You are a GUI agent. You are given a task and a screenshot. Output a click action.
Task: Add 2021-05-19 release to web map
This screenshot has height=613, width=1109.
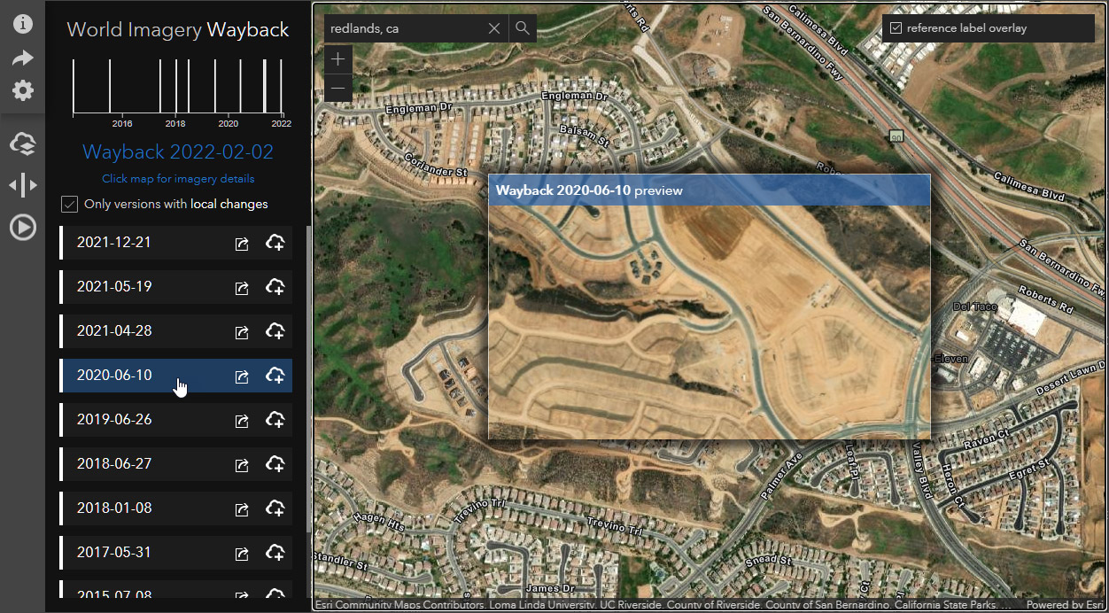[275, 287]
